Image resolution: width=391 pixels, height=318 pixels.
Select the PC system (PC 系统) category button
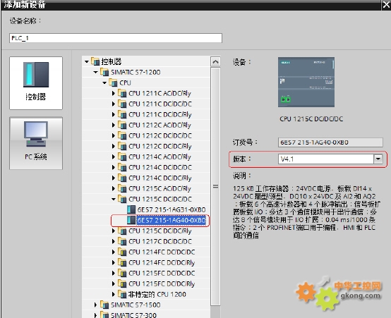[36, 143]
